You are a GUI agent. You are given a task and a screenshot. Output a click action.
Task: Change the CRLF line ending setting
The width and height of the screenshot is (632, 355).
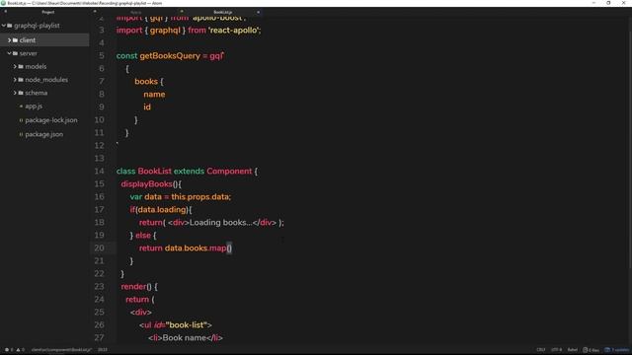(x=541, y=350)
